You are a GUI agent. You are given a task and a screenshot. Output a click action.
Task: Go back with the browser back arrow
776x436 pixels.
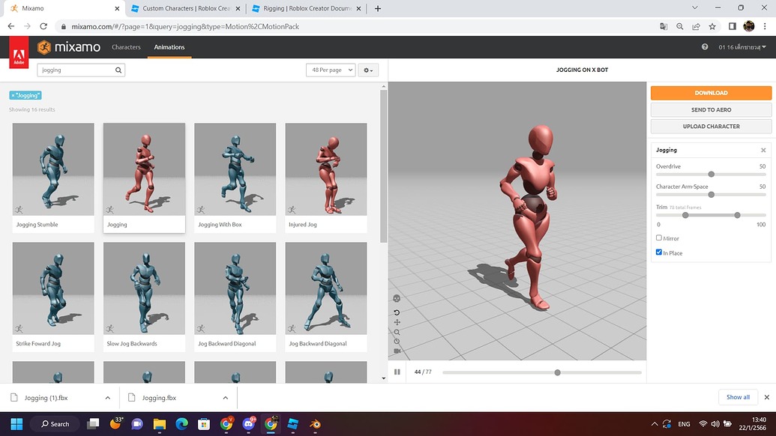point(11,26)
